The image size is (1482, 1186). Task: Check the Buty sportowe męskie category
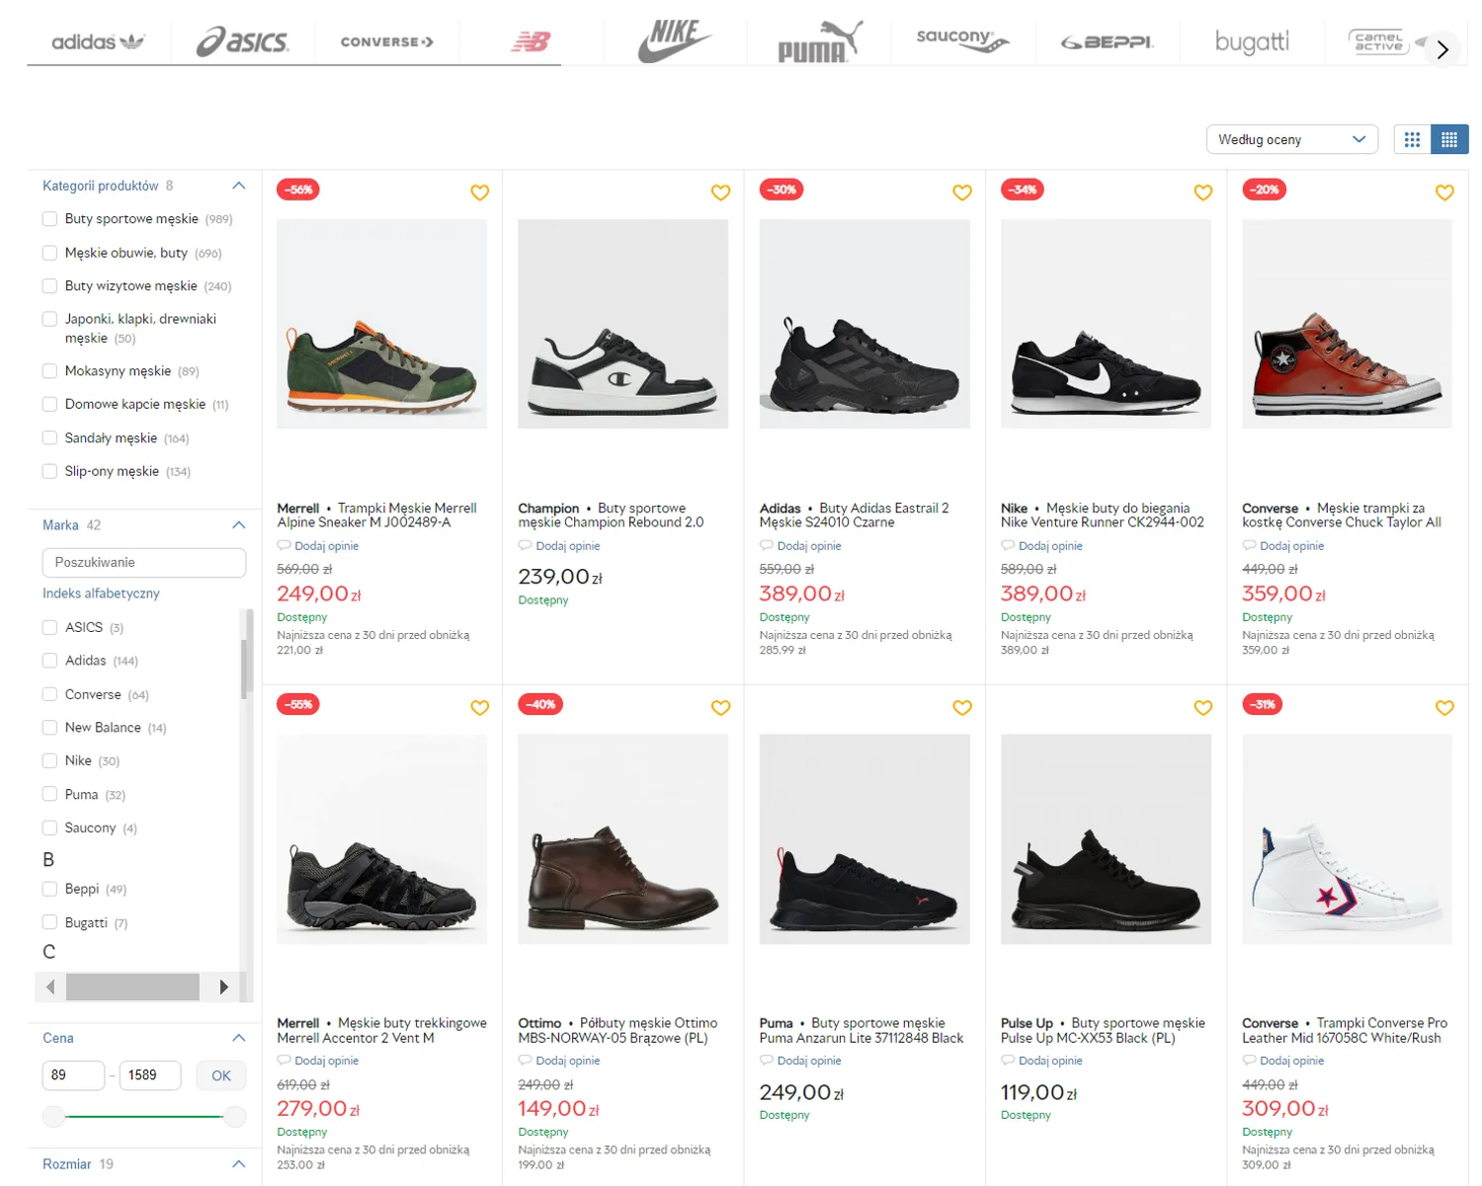[49, 219]
